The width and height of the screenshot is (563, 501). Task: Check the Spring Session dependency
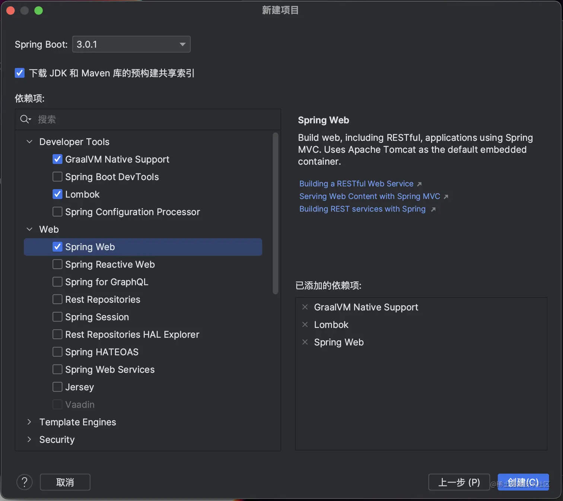[x=57, y=317]
